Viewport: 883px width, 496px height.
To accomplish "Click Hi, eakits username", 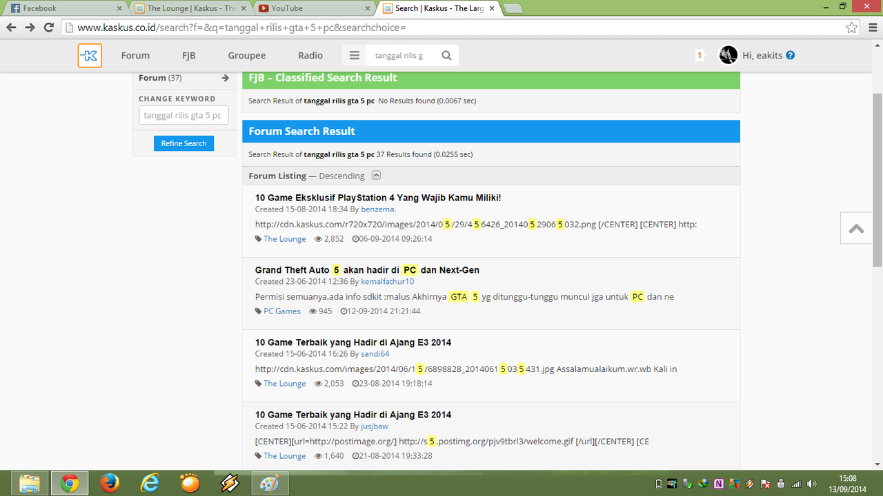I will (762, 55).
